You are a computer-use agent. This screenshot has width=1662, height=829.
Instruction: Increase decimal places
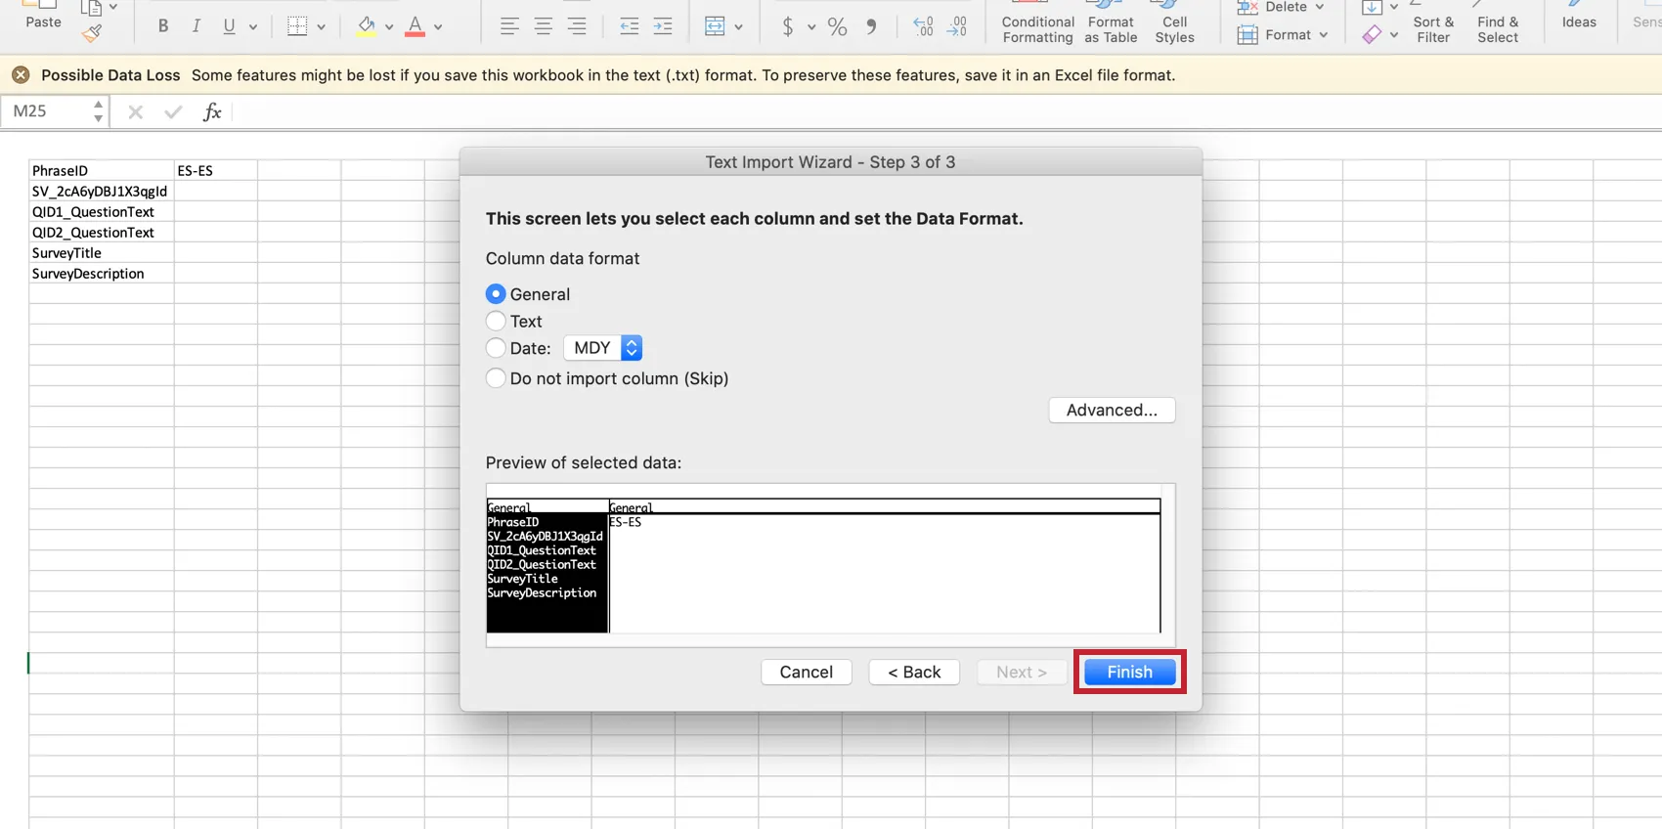pyautogui.click(x=923, y=26)
